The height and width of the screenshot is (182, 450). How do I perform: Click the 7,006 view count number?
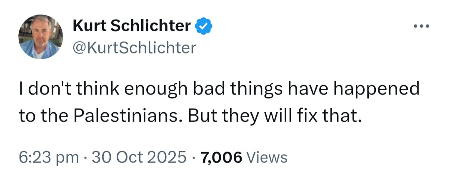[x=221, y=157]
